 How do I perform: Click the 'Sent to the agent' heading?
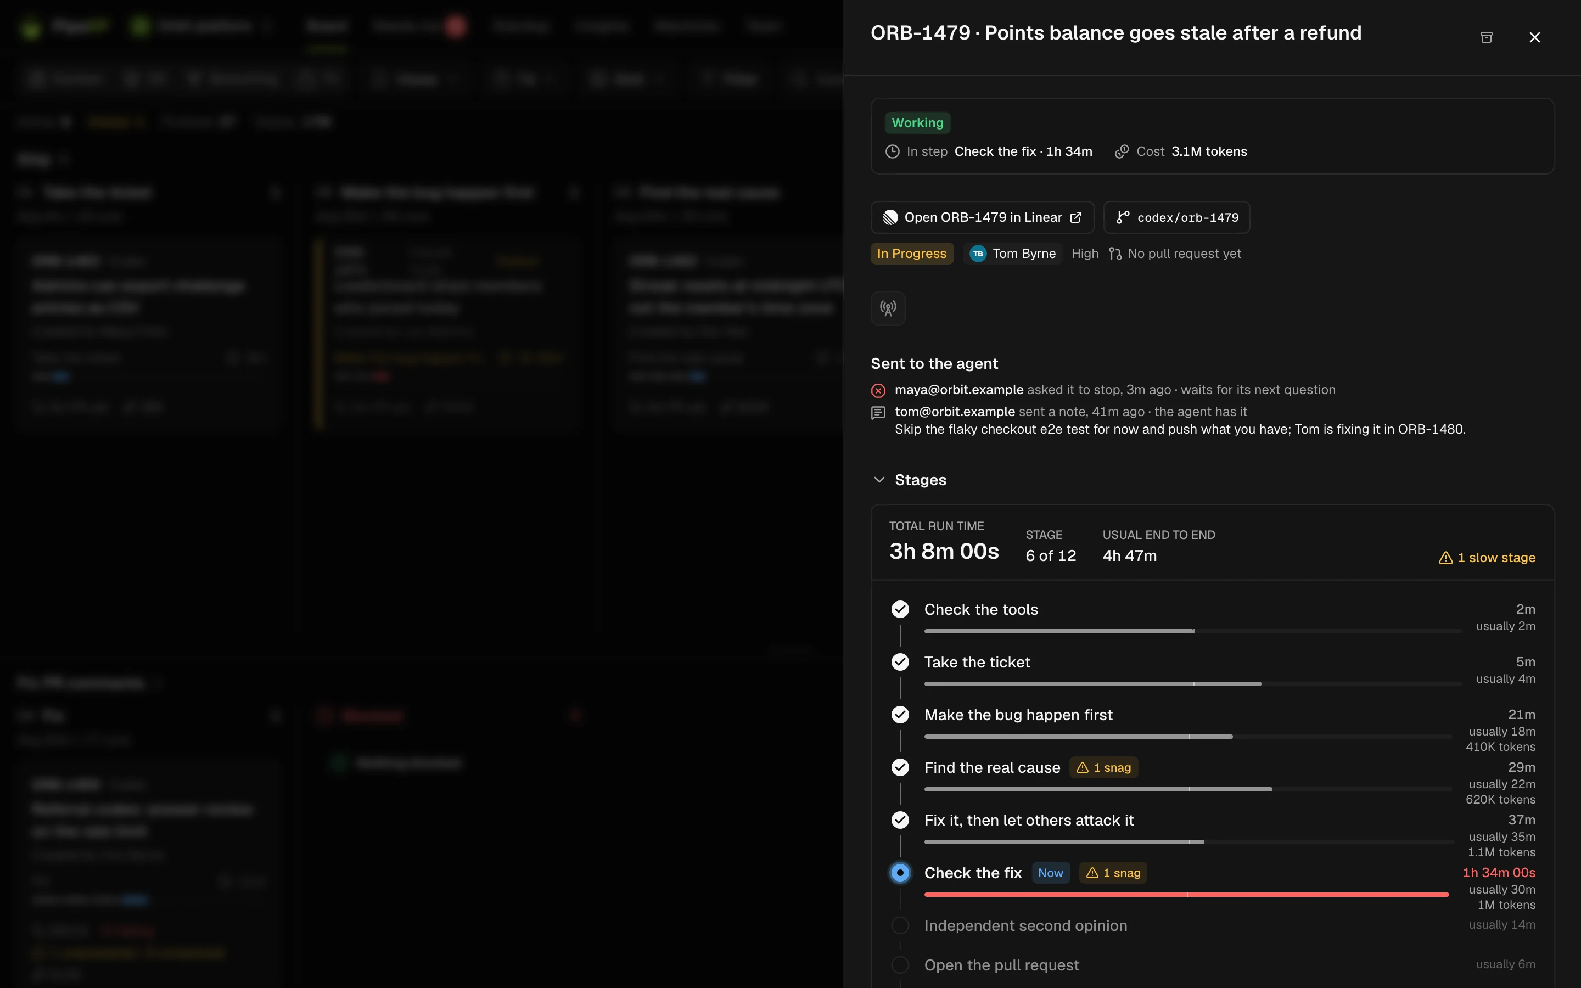point(934,364)
